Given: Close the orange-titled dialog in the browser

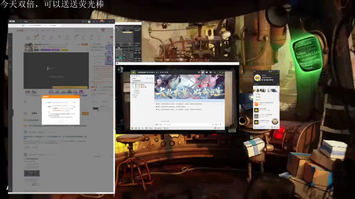Looking at the screenshot, I should point(78,96).
